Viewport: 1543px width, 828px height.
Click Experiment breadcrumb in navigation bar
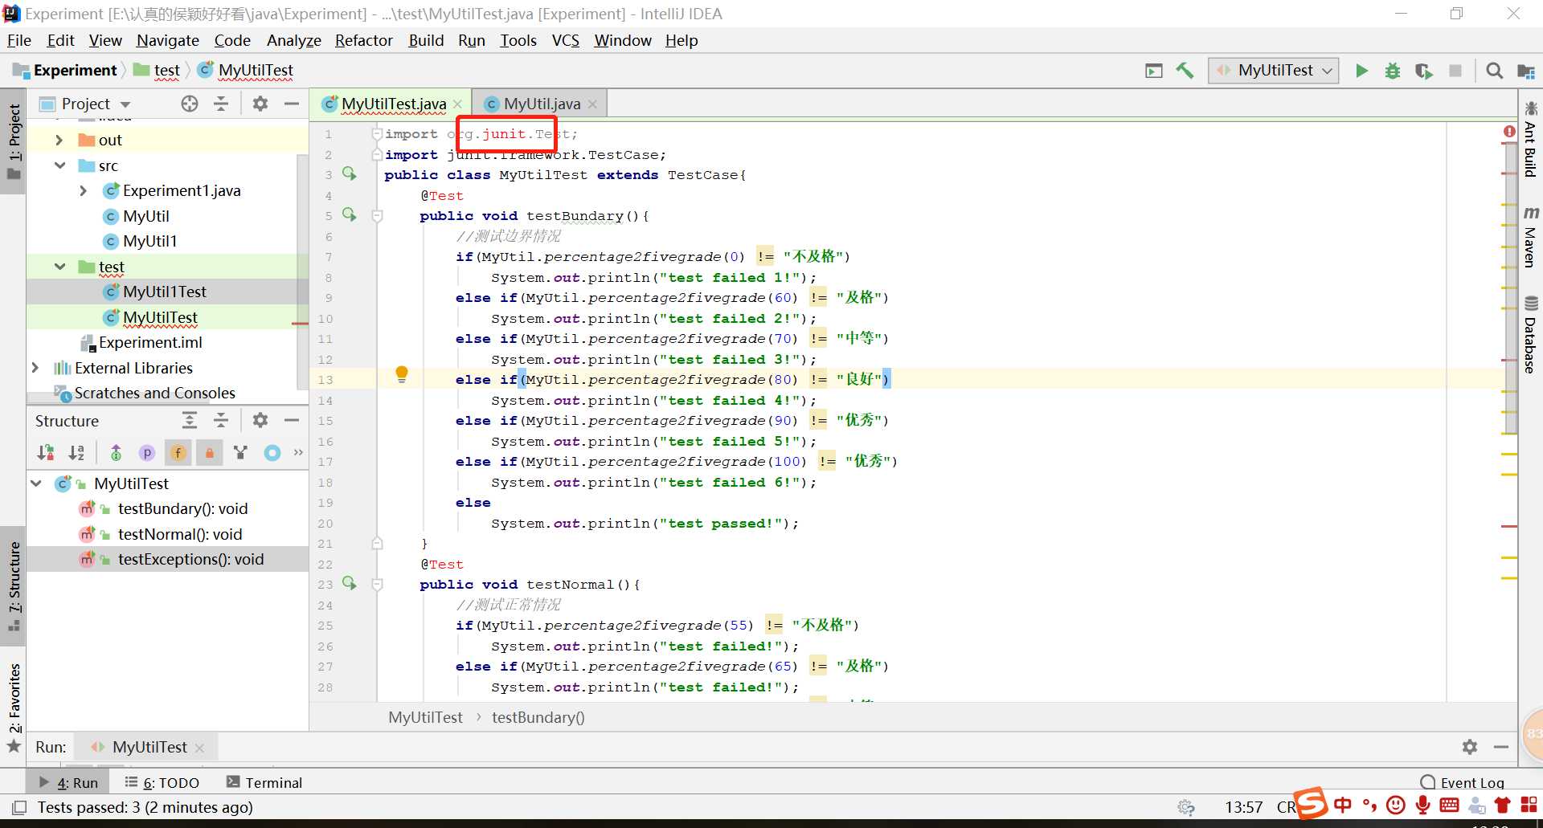coord(66,70)
